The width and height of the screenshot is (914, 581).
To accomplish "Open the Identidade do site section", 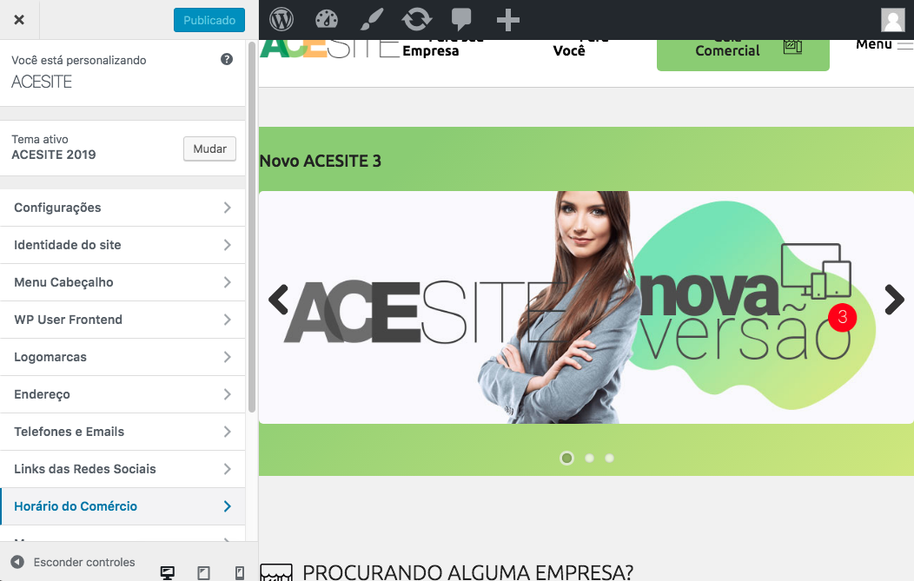I will [x=123, y=245].
